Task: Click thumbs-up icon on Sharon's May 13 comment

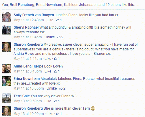Action: [x=57, y=114]
